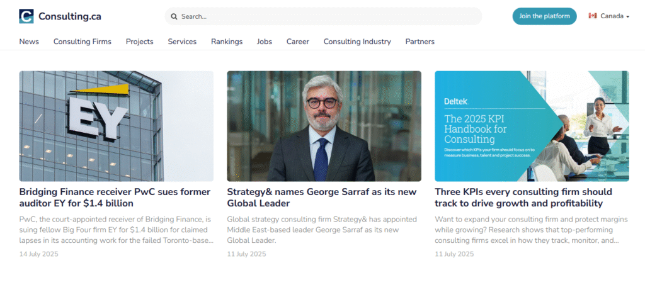
Task: Open the Partners menu item
Action: (420, 42)
